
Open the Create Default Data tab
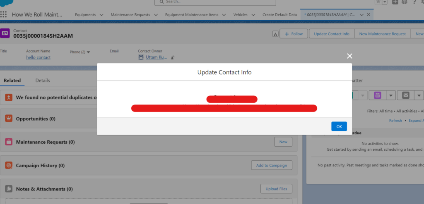click(x=279, y=15)
